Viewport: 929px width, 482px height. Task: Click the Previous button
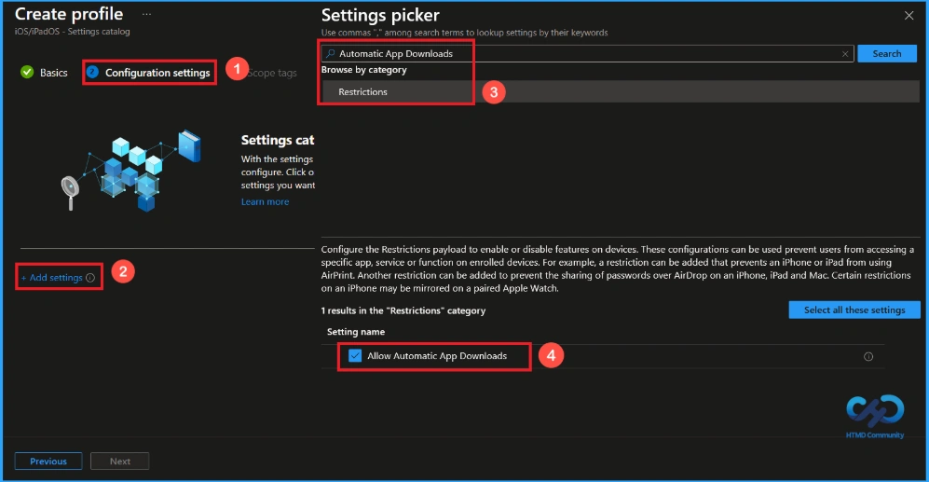(48, 461)
